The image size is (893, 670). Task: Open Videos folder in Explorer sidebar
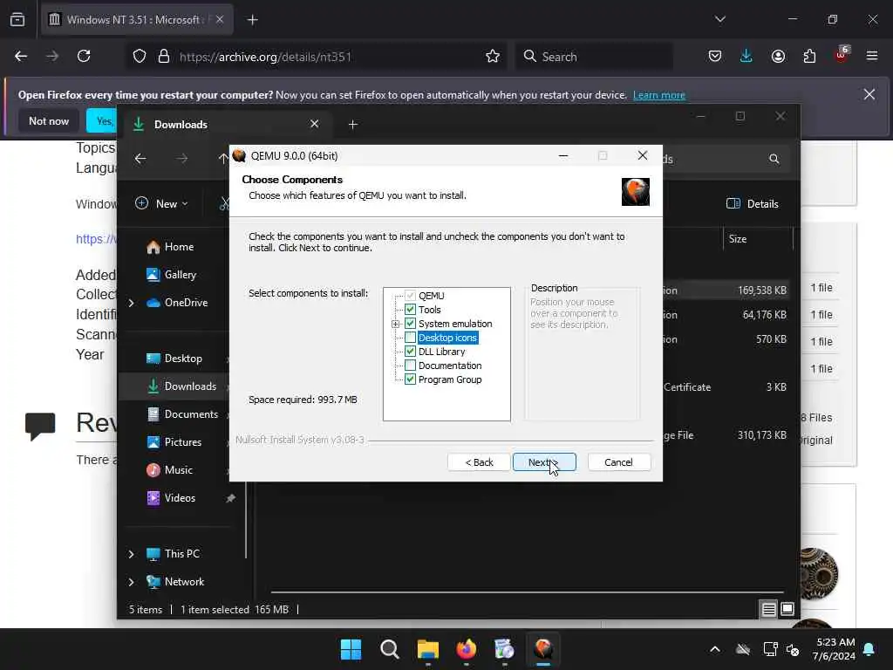pos(172,498)
